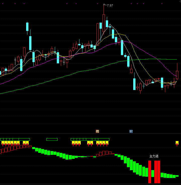This screenshot has width=181, height=185.
Task: Select the isolated long green outline box in the indicator
Action: click(x=52, y=140)
